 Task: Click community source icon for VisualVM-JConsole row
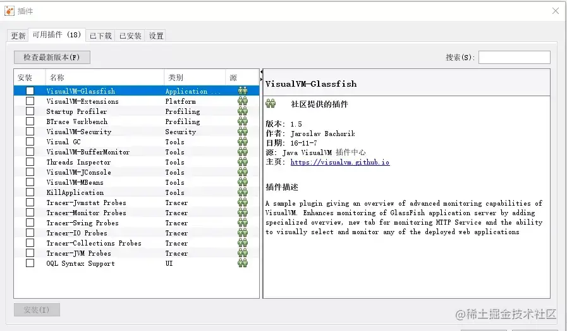[243, 172]
